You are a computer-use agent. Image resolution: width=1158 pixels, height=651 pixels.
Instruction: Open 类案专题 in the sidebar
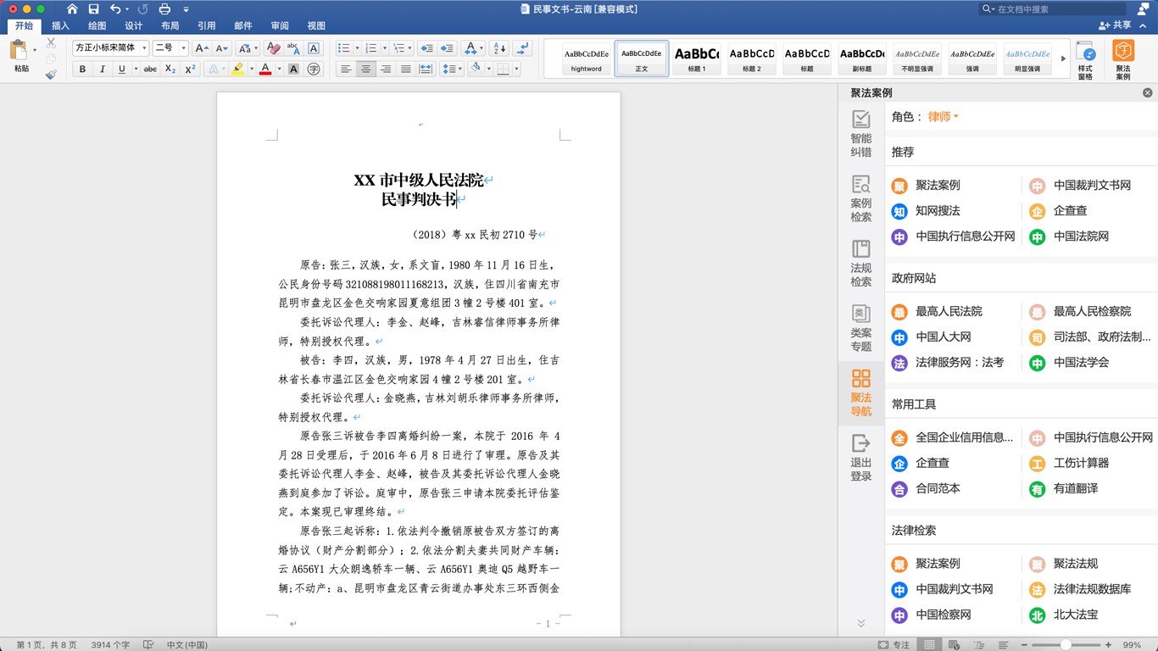(x=861, y=328)
